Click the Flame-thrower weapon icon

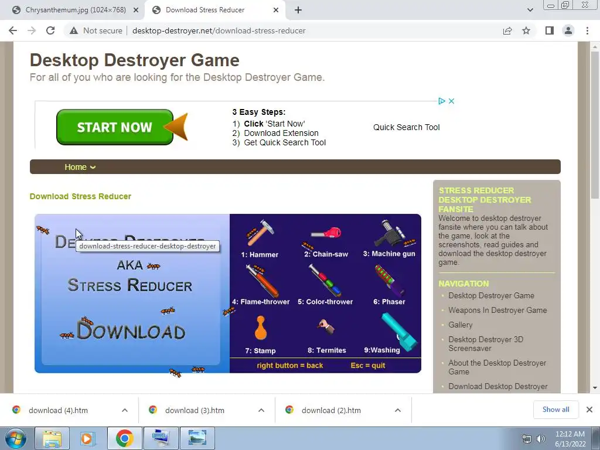[262, 281]
